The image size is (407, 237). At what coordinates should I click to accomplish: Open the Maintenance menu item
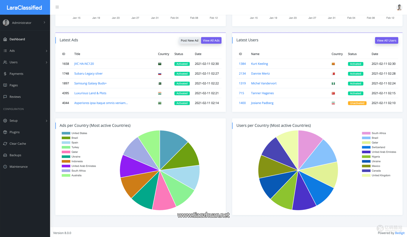(18, 167)
